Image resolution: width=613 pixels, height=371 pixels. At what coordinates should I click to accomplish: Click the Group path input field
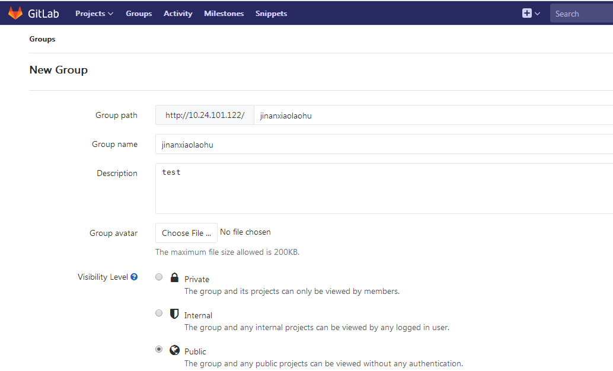[x=433, y=116]
